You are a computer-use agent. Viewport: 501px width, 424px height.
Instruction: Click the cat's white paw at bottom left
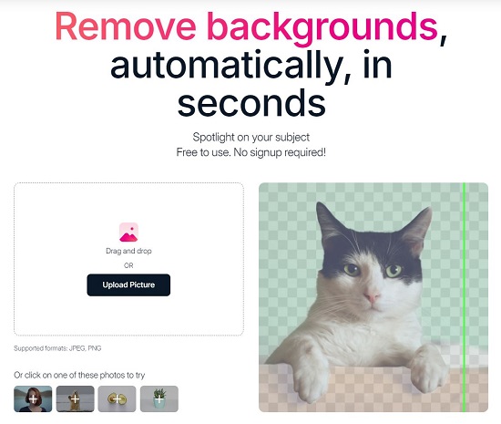click(x=311, y=376)
